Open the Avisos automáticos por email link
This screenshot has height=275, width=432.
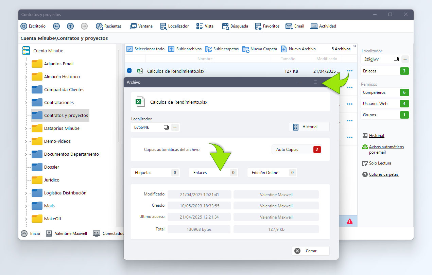pos(386,150)
